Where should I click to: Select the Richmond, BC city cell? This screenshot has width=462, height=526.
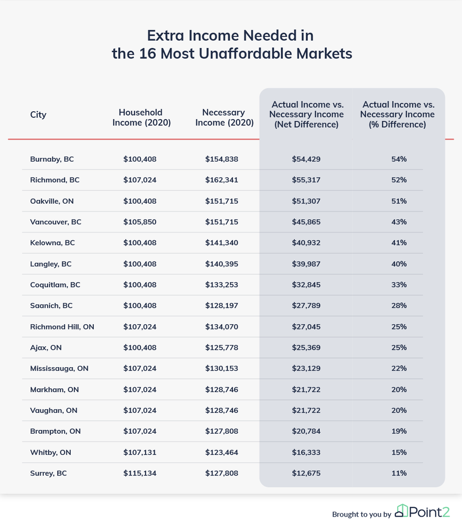click(55, 180)
